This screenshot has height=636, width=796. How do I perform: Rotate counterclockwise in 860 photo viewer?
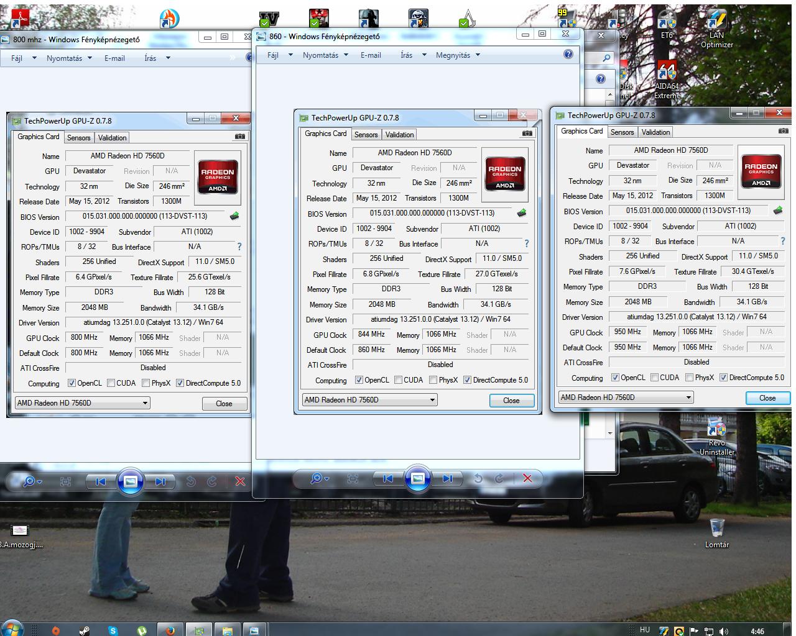[x=478, y=478]
